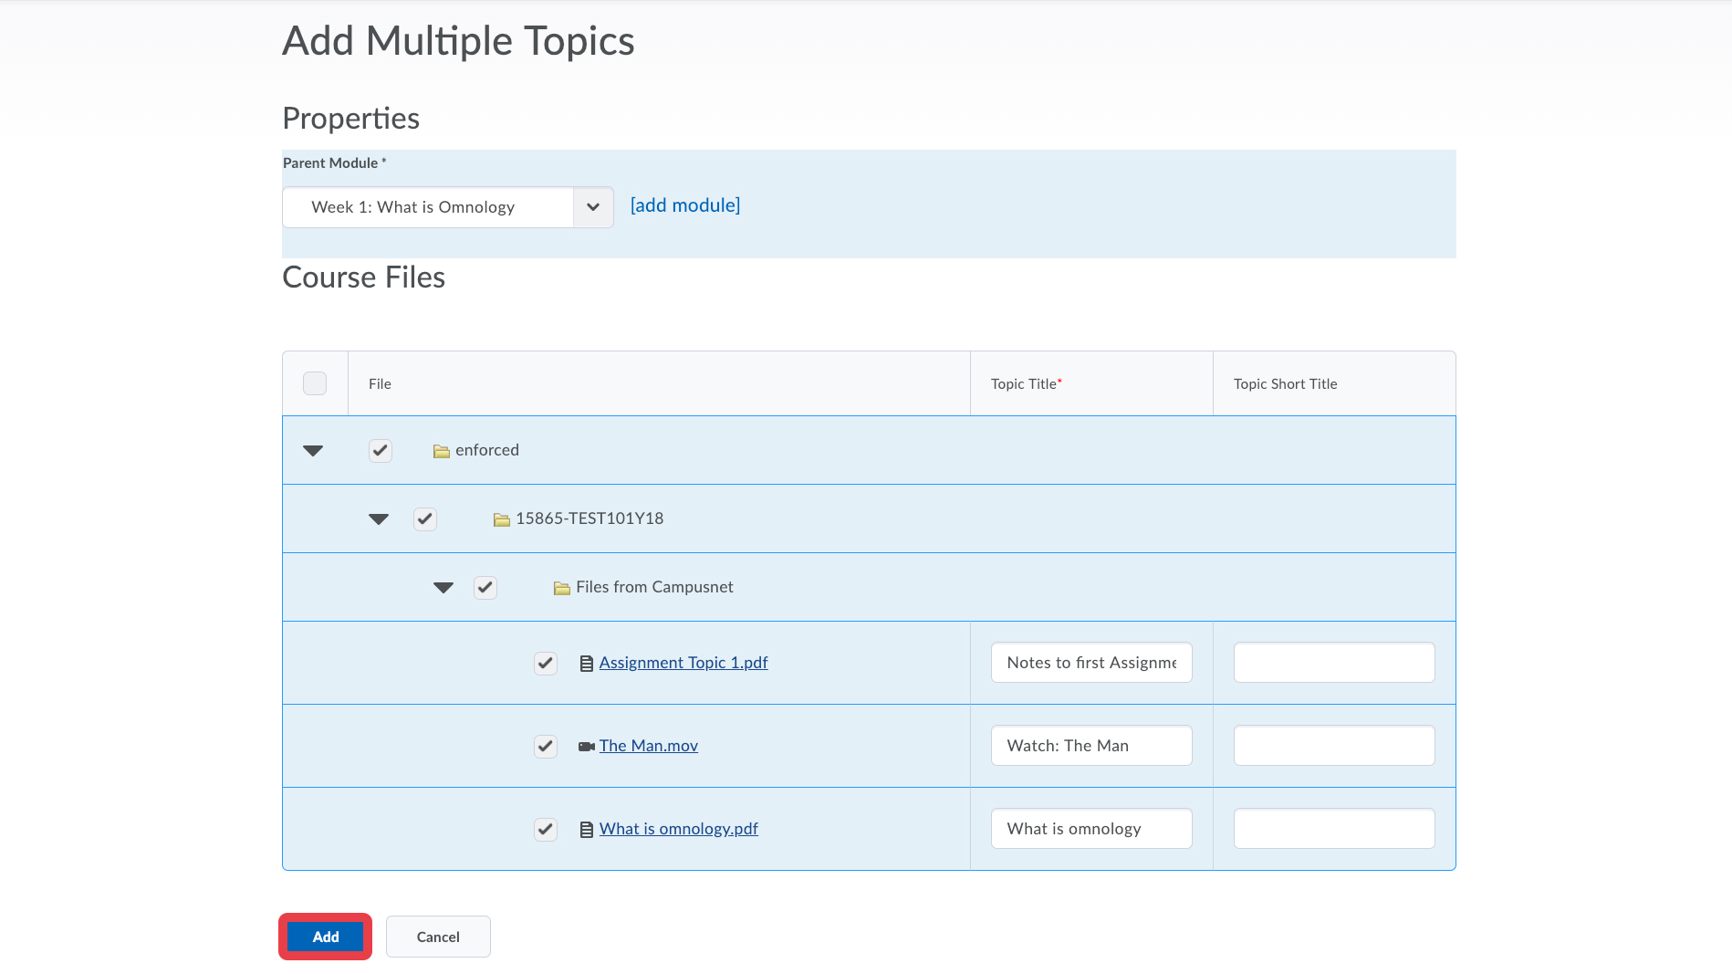This screenshot has height=974, width=1732.
Task: Uncheck the Assignment Topic 1.pdf checkbox
Action: click(546, 663)
